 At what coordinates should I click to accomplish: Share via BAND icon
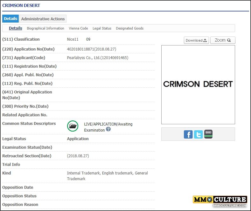208,134
